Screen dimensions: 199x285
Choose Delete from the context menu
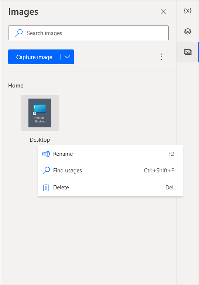coord(110,188)
